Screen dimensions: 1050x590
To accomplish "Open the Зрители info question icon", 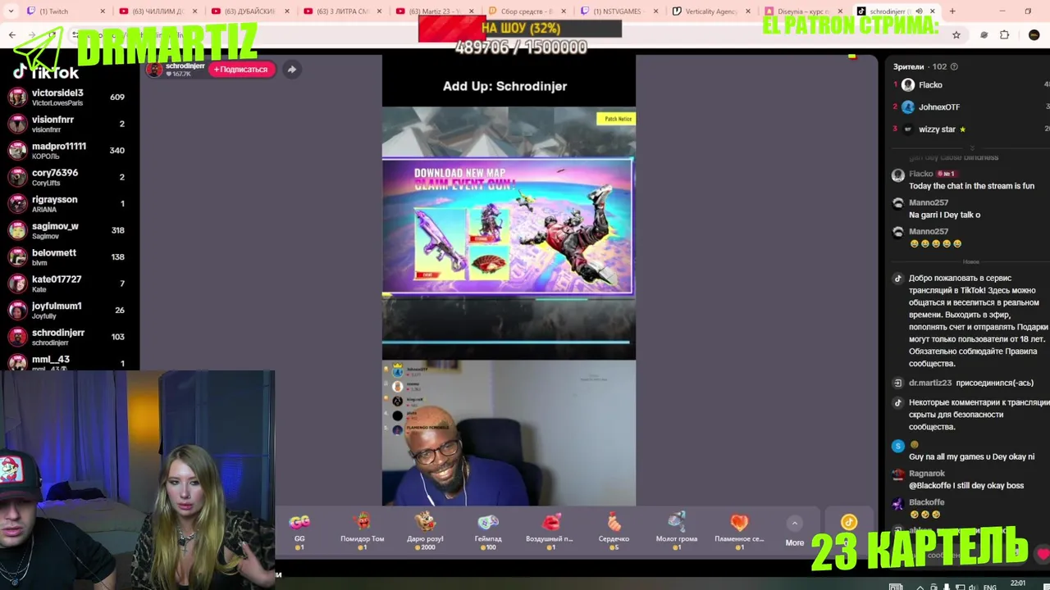I will 953,66.
